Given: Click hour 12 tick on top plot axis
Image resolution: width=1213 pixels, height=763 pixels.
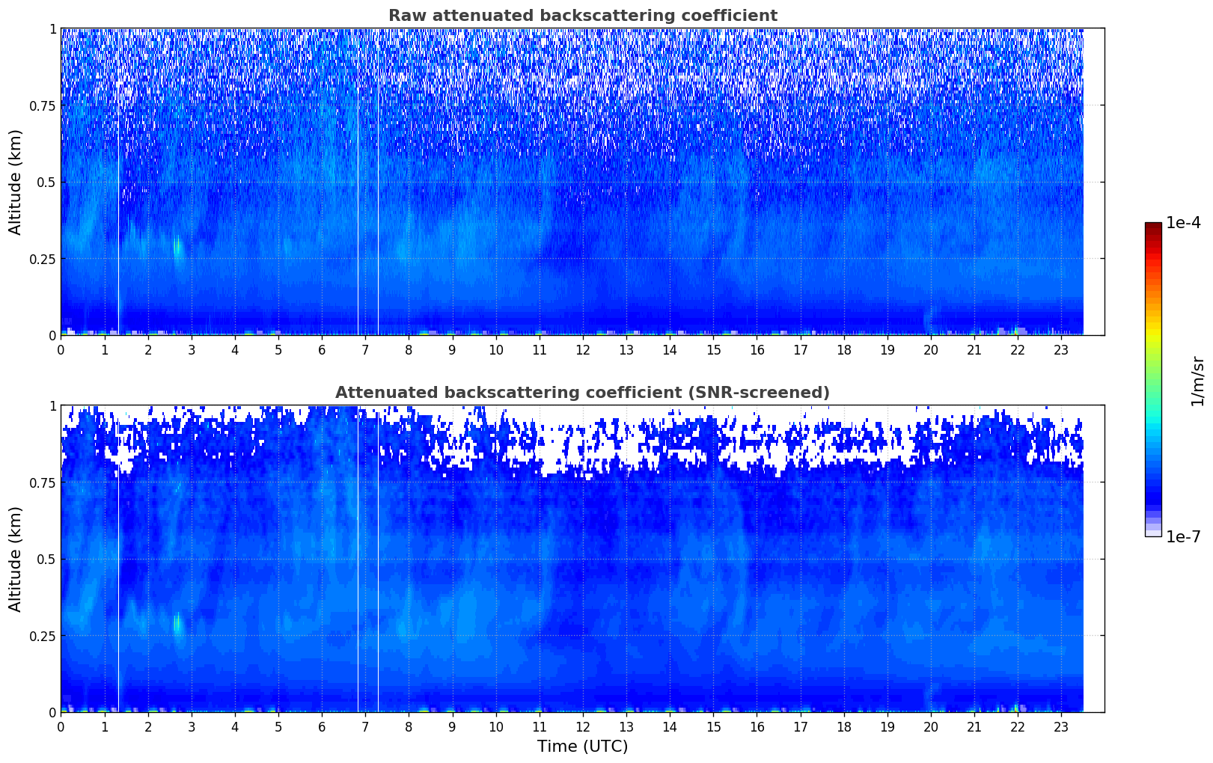Looking at the screenshot, I should [x=582, y=349].
